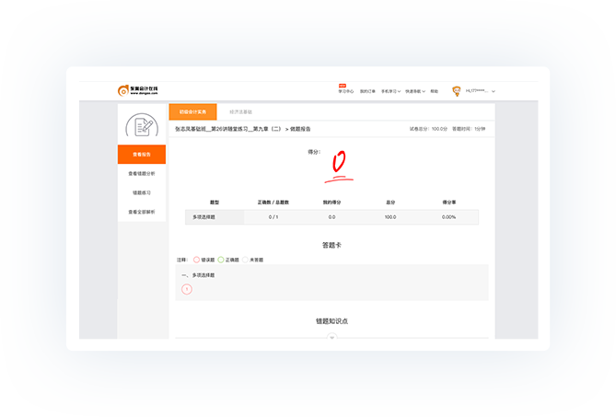
Task: Open 查看错题分析 in the sidebar
Action: 142,173
